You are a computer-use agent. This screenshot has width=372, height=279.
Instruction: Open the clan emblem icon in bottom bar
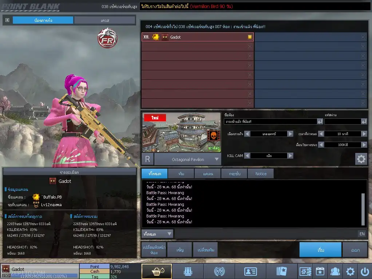point(219,271)
